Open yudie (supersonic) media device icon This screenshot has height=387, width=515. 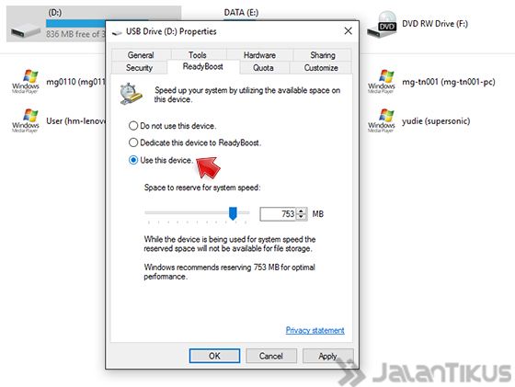pyautogui.click(x=382, y=120)
